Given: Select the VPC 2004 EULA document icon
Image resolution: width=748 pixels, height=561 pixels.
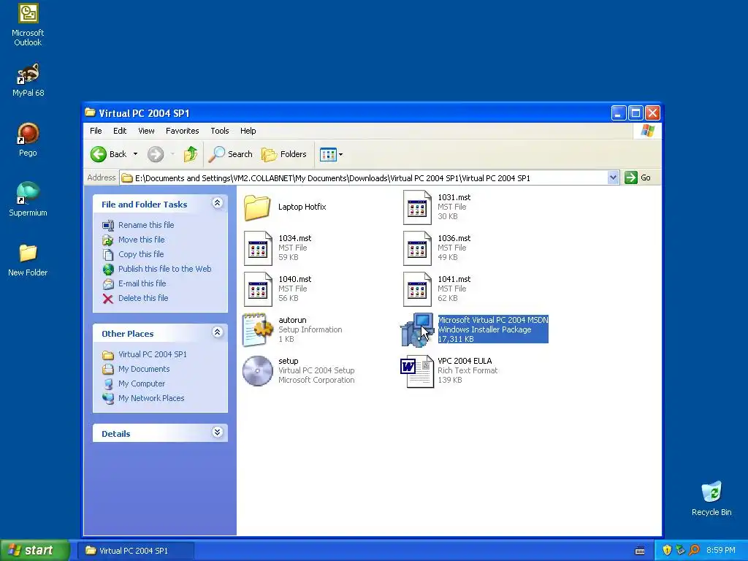Looking at the screenshot, I should tap(417, 372).
